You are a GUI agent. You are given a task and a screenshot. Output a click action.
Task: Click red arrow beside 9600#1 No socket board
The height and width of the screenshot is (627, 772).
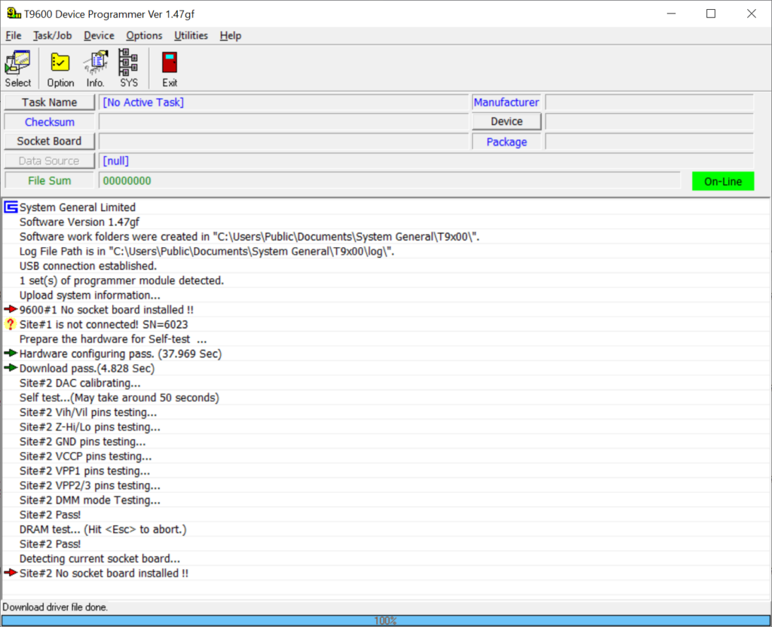pyautogui.click(x=11, y=309)
